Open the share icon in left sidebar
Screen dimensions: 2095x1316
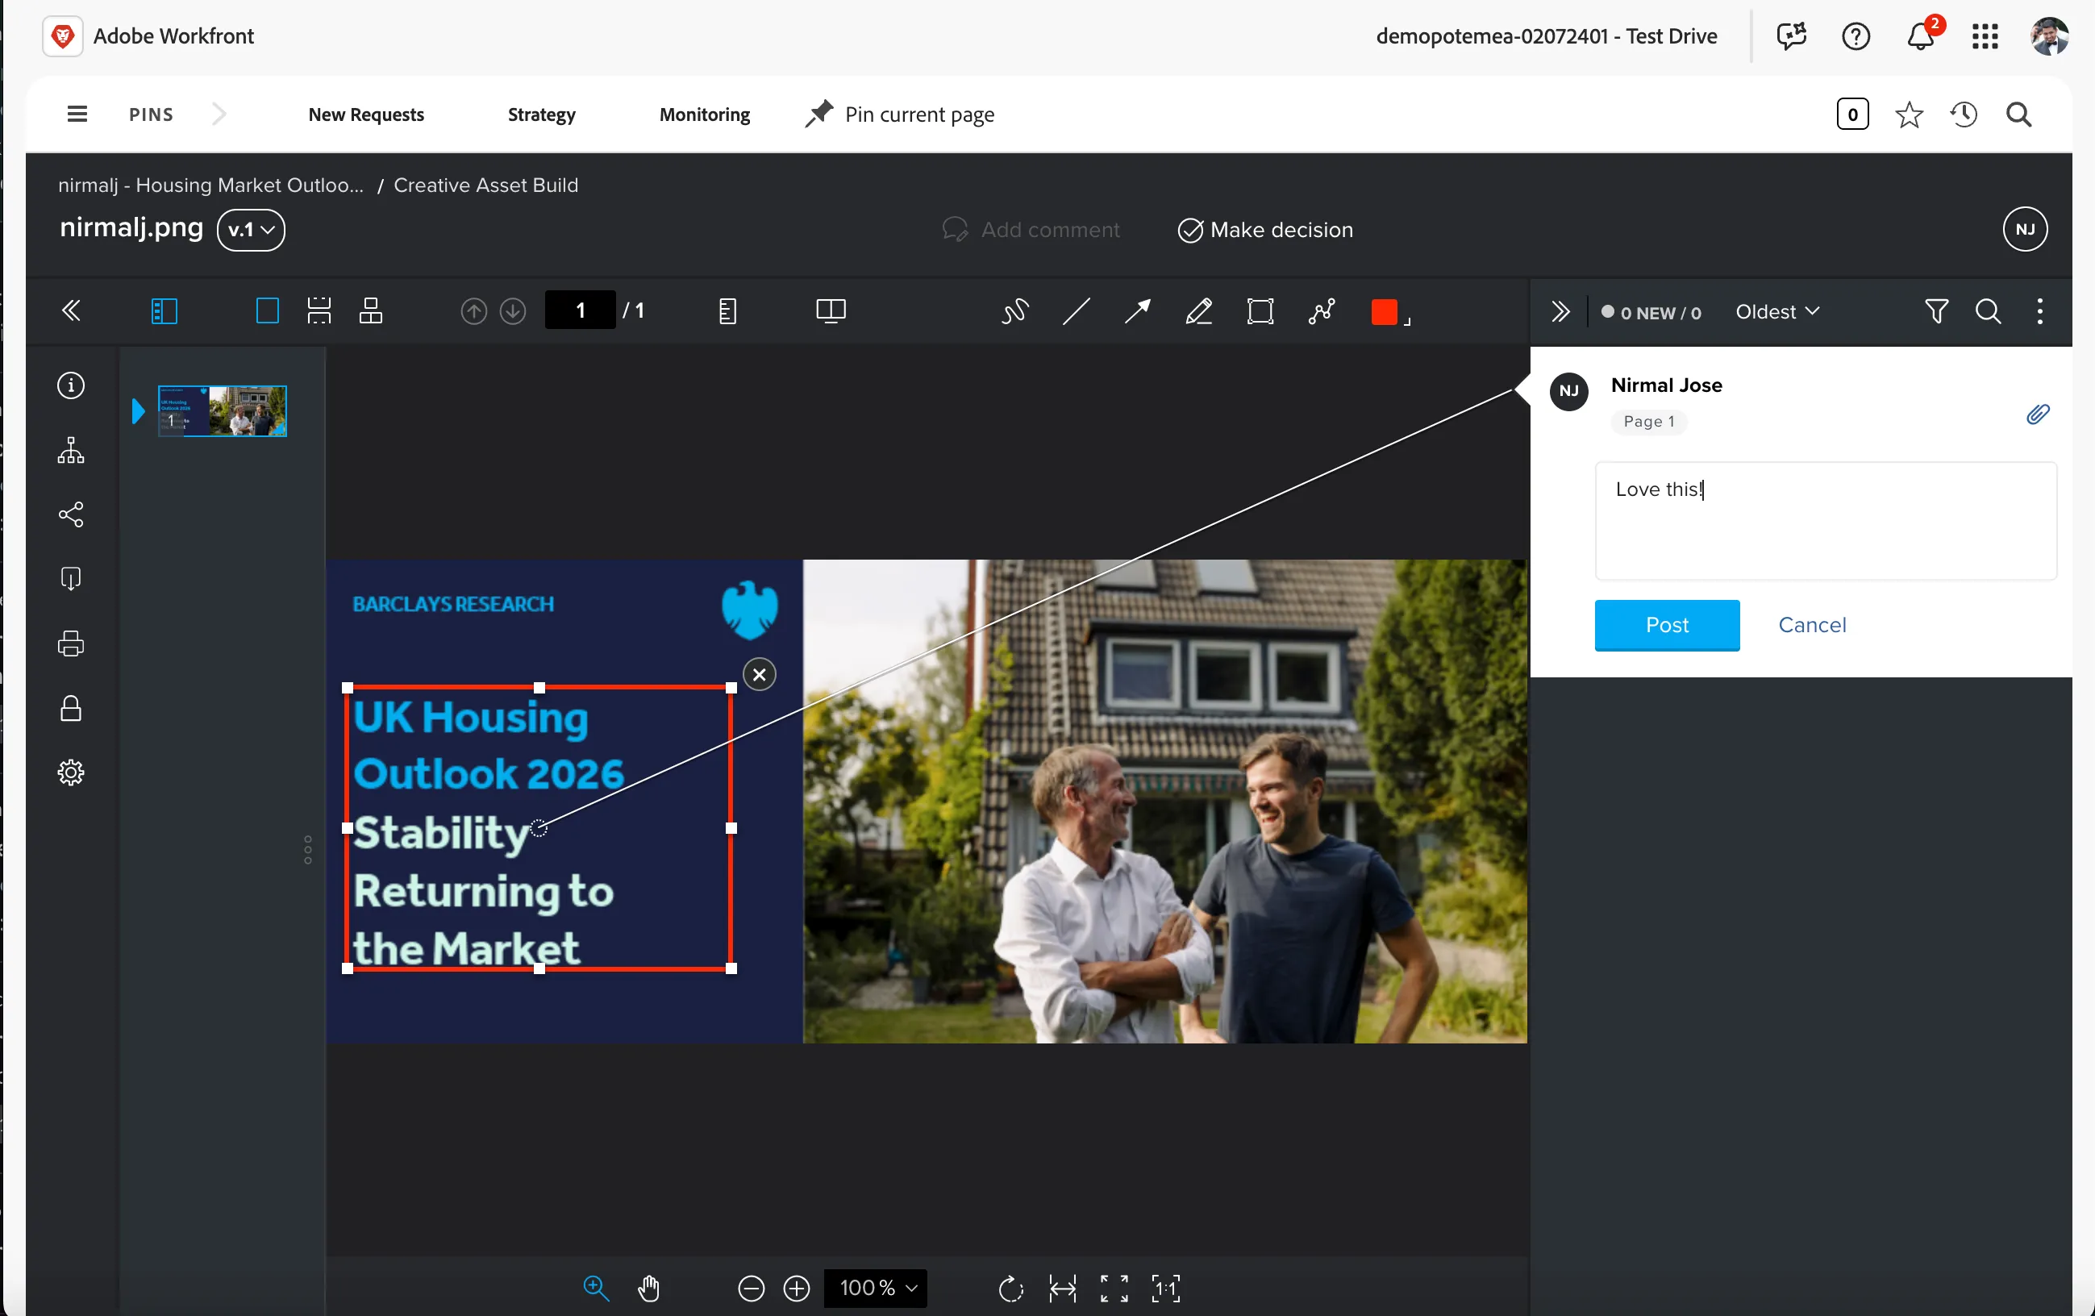(70, 514)
